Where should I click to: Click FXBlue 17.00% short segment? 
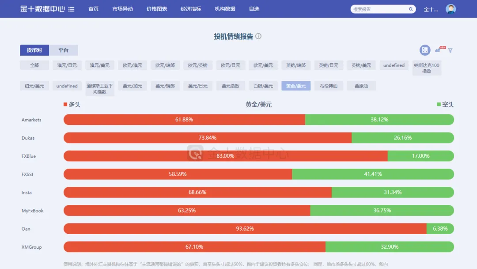tap(421, 156)
